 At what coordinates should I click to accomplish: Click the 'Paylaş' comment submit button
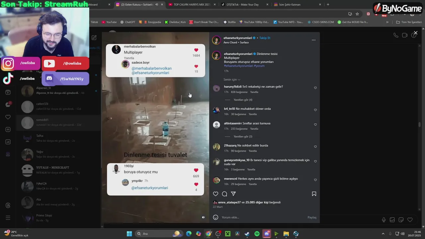pyautogui.click(x=312, y=217)
